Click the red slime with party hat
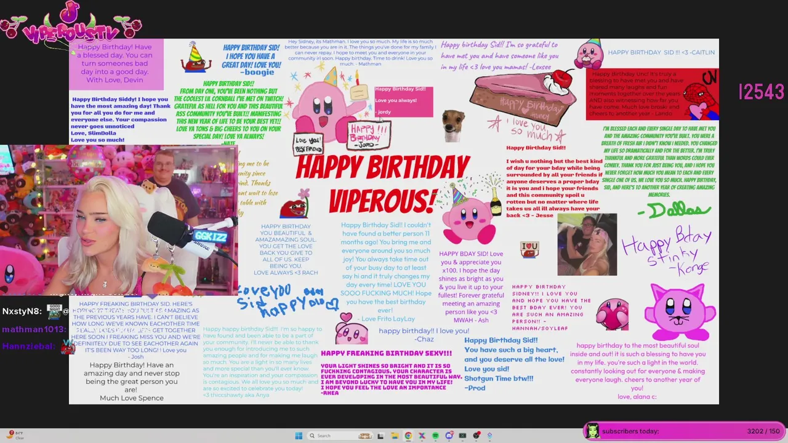The width and height of the screenshot is (788, 443). 196,57
